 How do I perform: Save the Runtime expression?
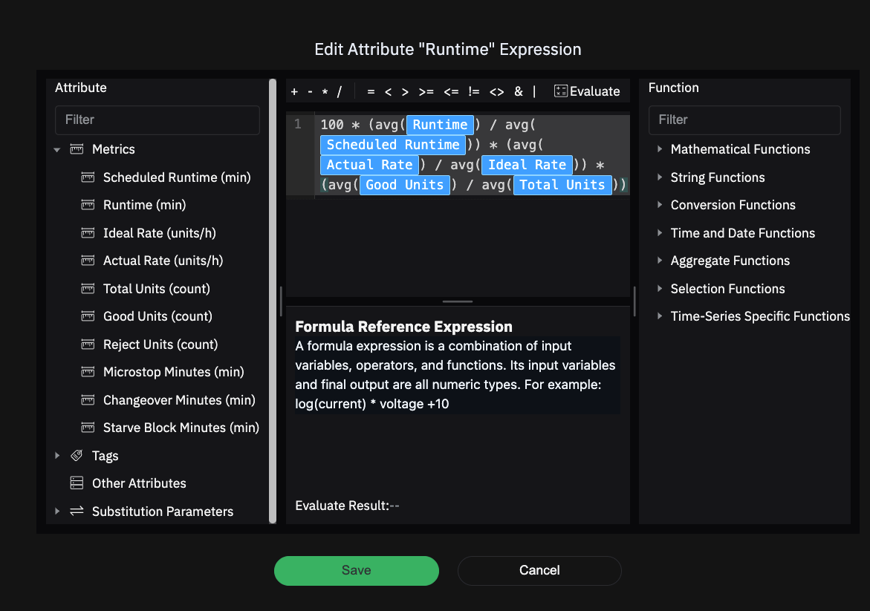357,570
